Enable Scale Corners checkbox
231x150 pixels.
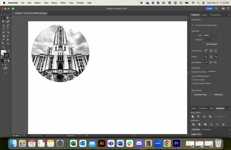(193, 80)
